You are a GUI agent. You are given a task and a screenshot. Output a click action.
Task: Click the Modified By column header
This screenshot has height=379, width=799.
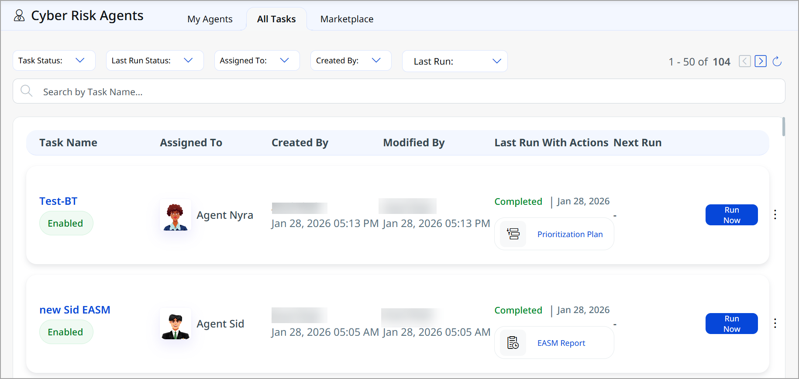(x=414, y=143)
